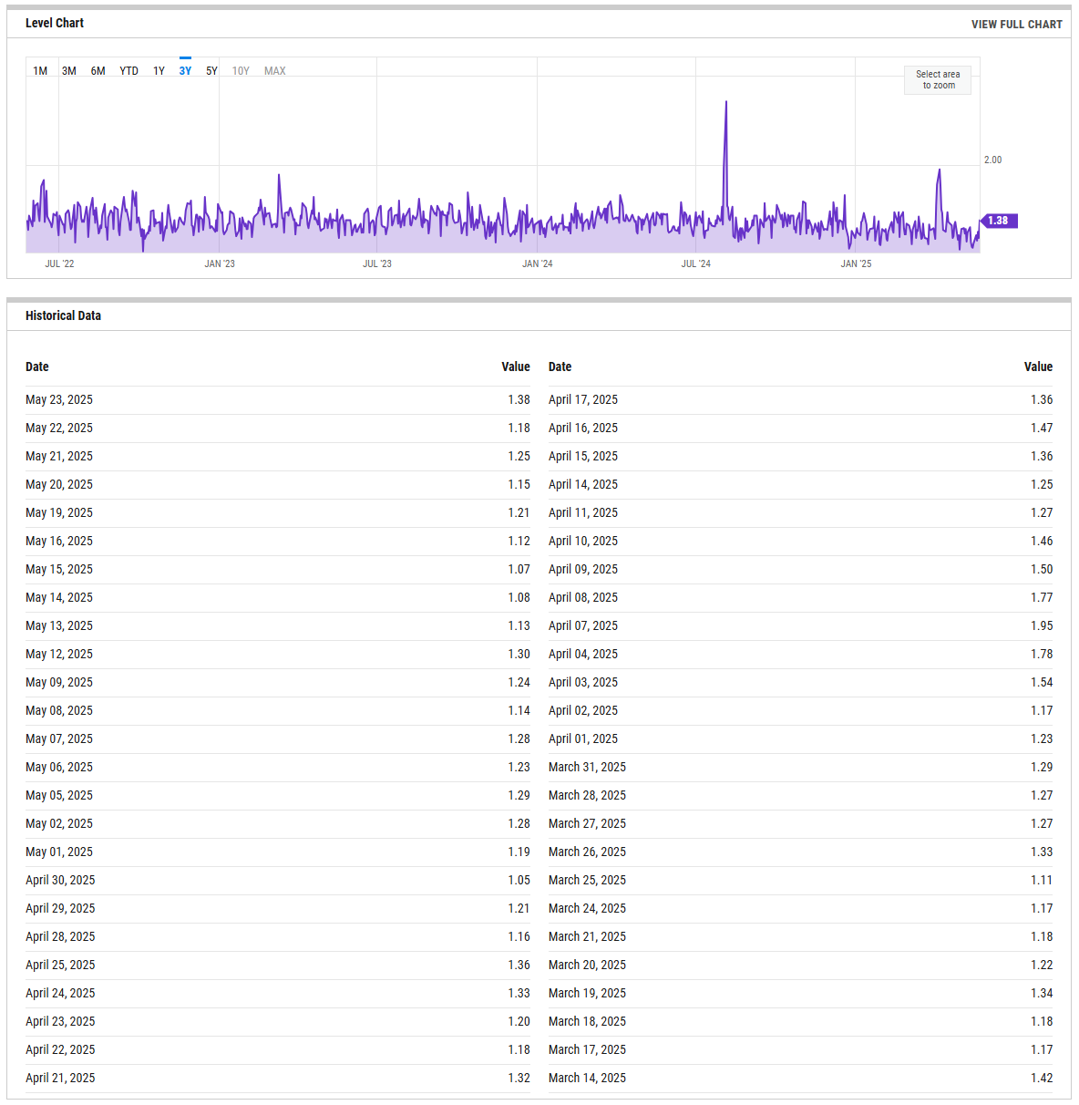This screenshot has width=1079, height=1105.
Task: Click the JAN '25 axis label
Action: tap(856, 263)
